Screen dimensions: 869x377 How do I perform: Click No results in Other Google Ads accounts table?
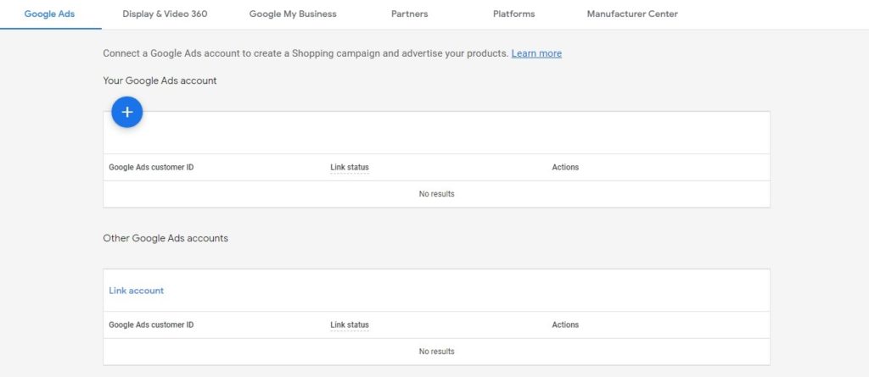(437, 352)
